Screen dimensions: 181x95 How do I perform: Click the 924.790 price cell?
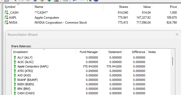(172, 23)
